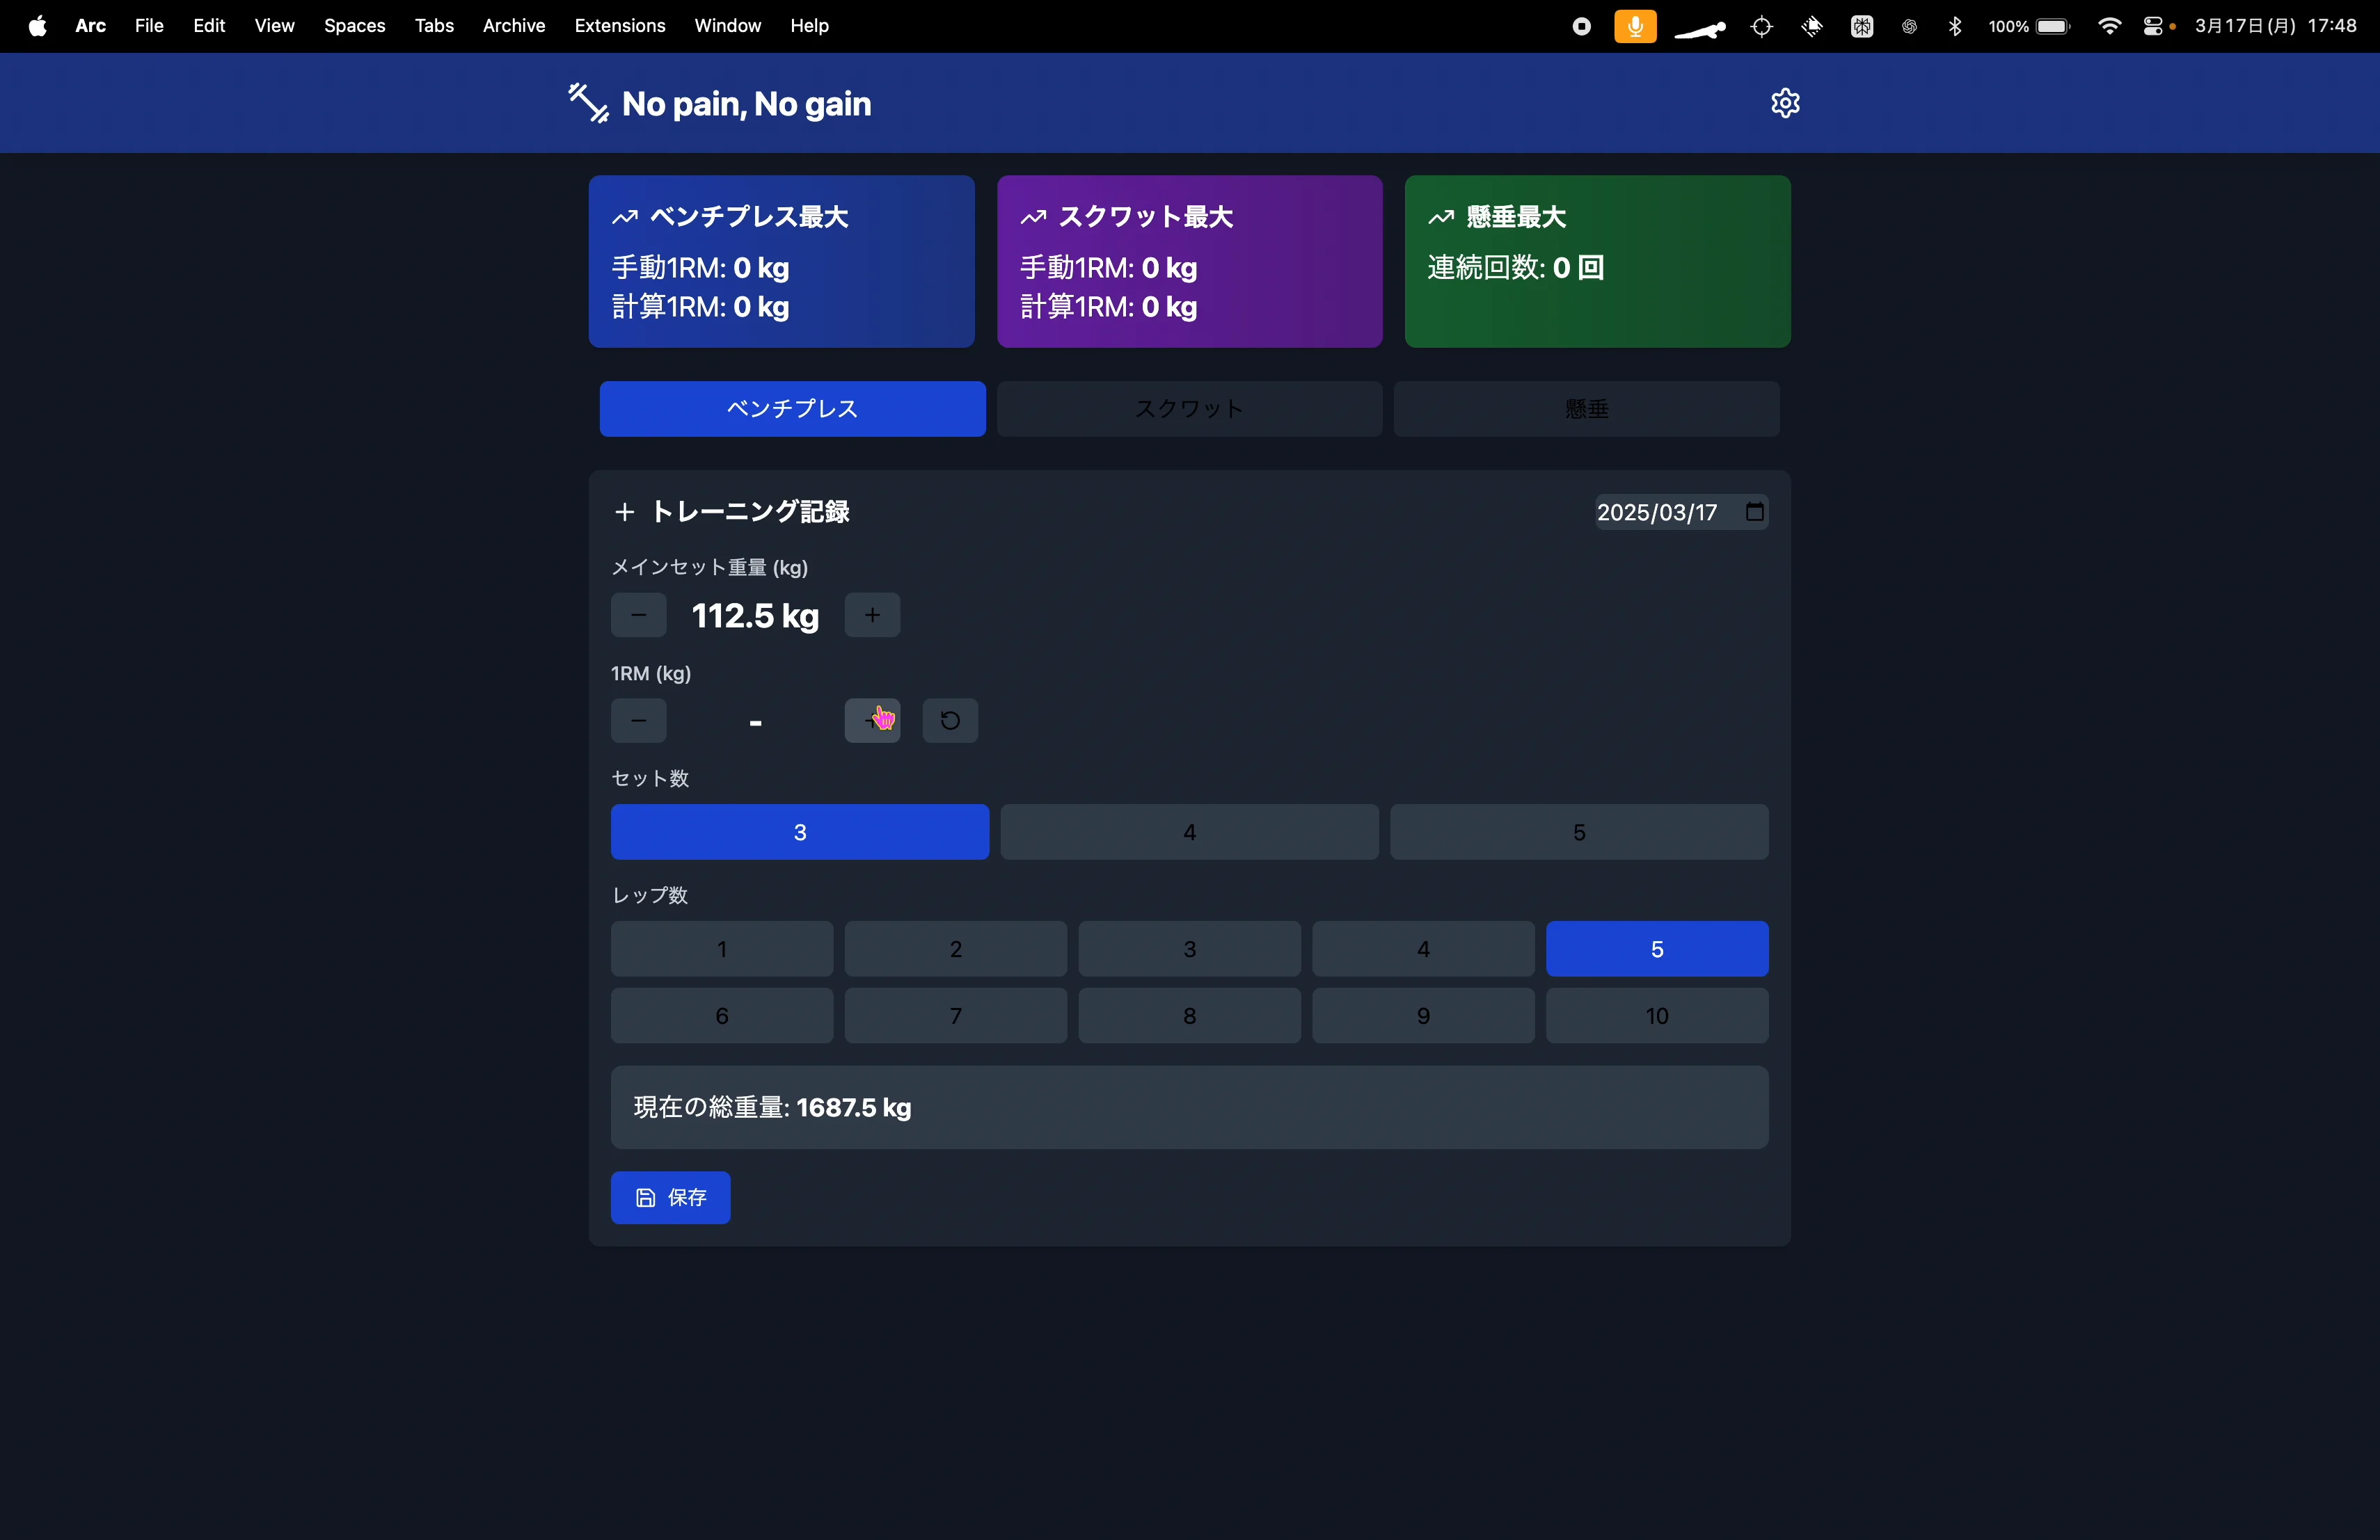Choose 8 reps button
This screenshot has width=2380, height=1540.
[1189, 1016]
